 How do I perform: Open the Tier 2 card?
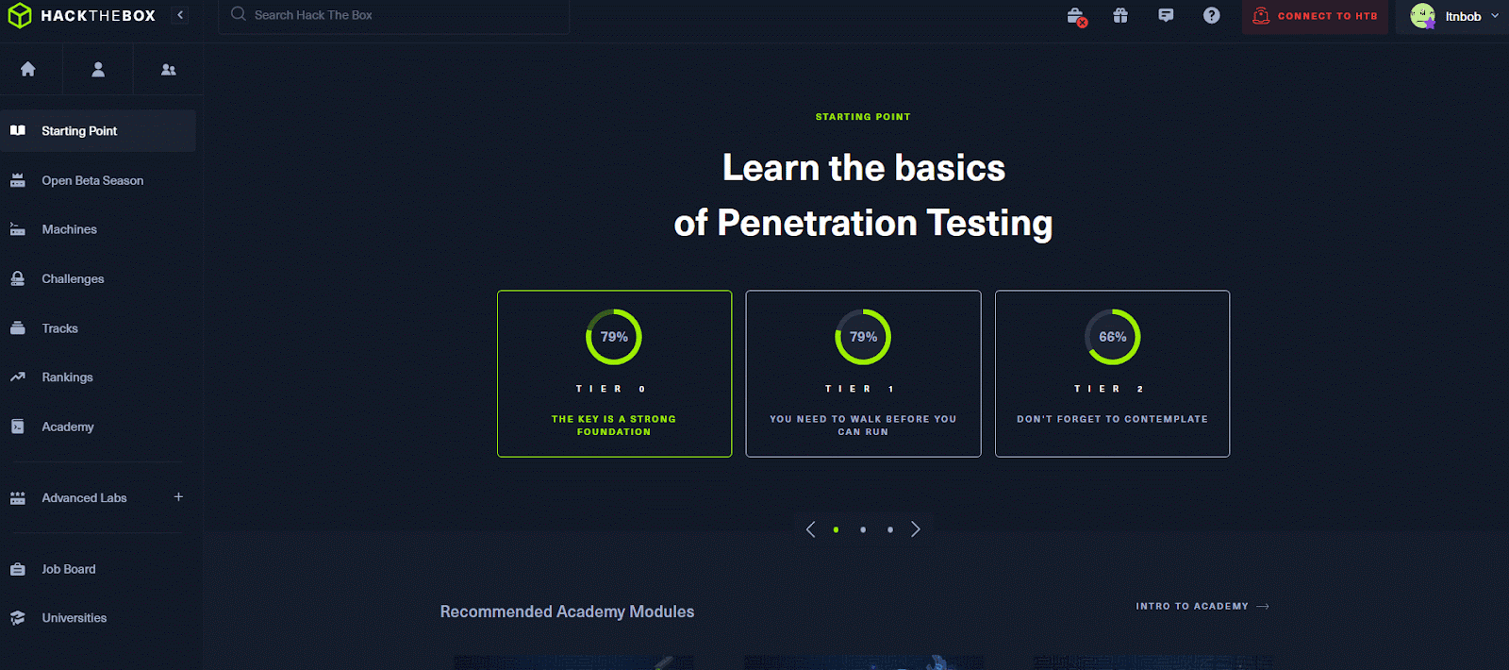tap(1113, 374)
